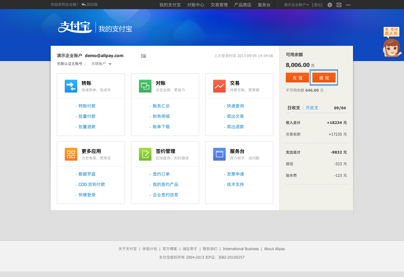Click the 服务费 -123 元 row
Viewport: 404px width, 277px height.
(316, 176)
